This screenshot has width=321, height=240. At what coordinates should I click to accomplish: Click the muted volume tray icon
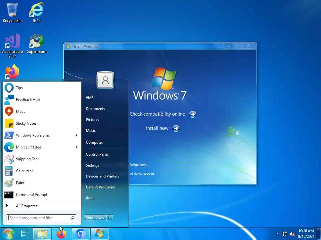point(292,234)
